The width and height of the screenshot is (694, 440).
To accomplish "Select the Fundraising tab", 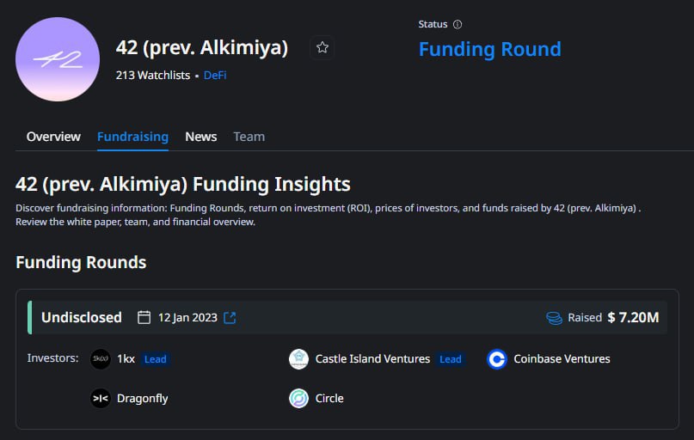I will (132, 137).
